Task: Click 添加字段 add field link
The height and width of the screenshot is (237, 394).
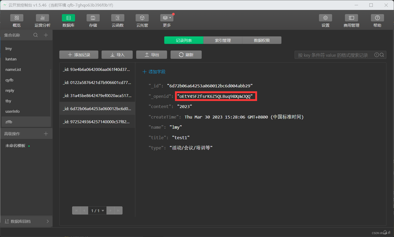Action: 154,72
